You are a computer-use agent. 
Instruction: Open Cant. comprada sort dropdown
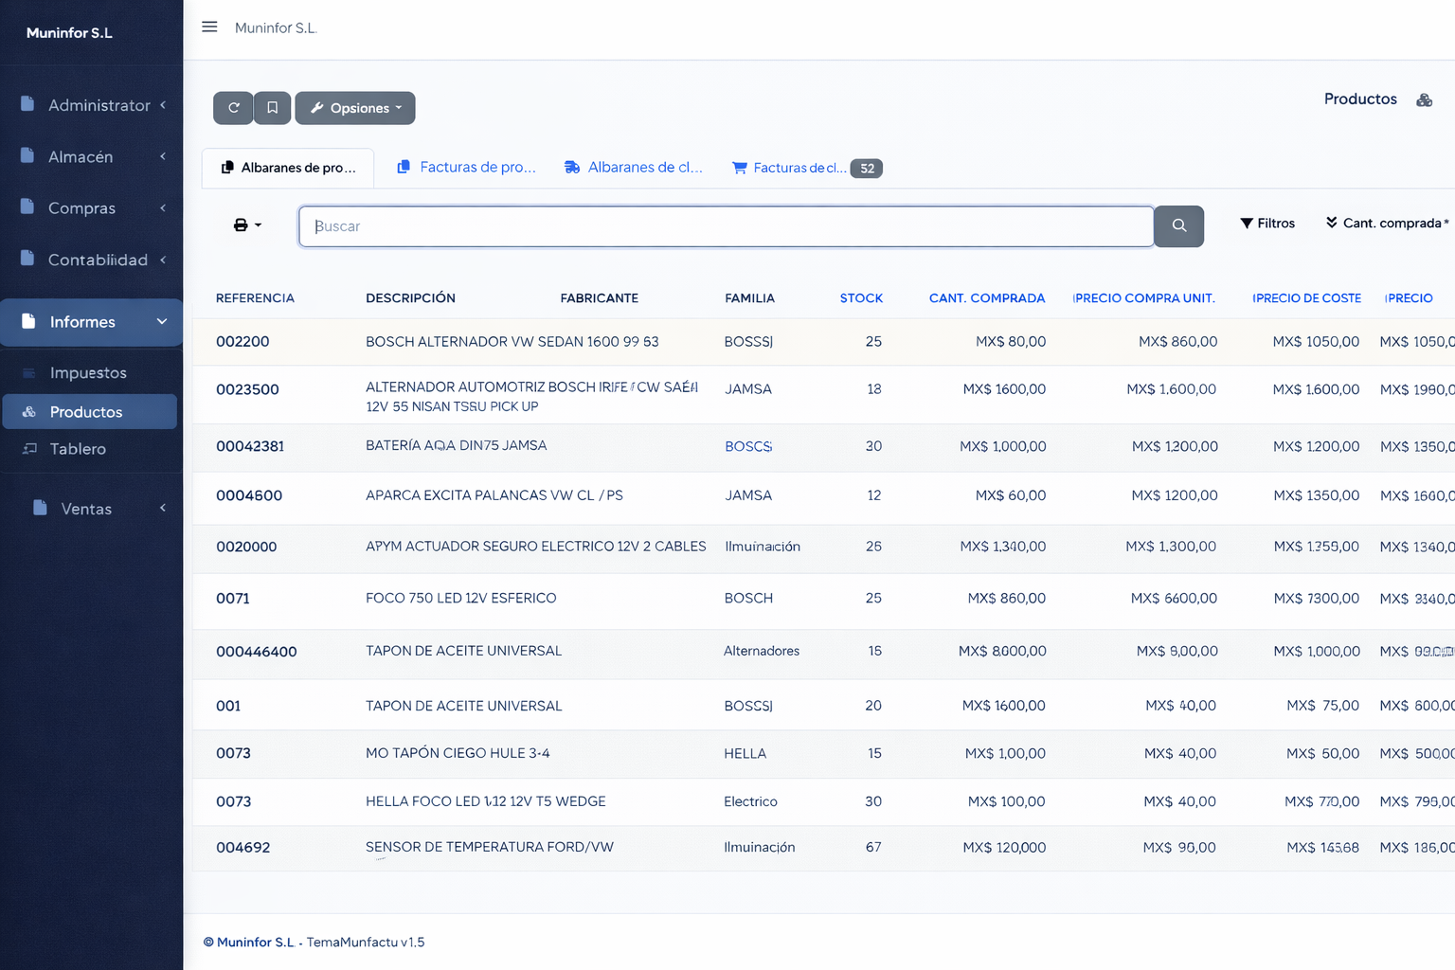[1387, 224]
